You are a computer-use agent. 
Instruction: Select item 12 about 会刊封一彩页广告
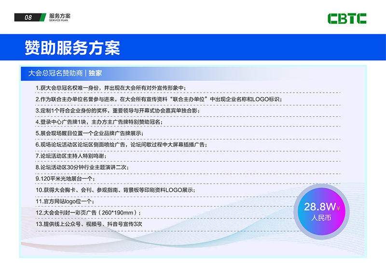point(88,212)
